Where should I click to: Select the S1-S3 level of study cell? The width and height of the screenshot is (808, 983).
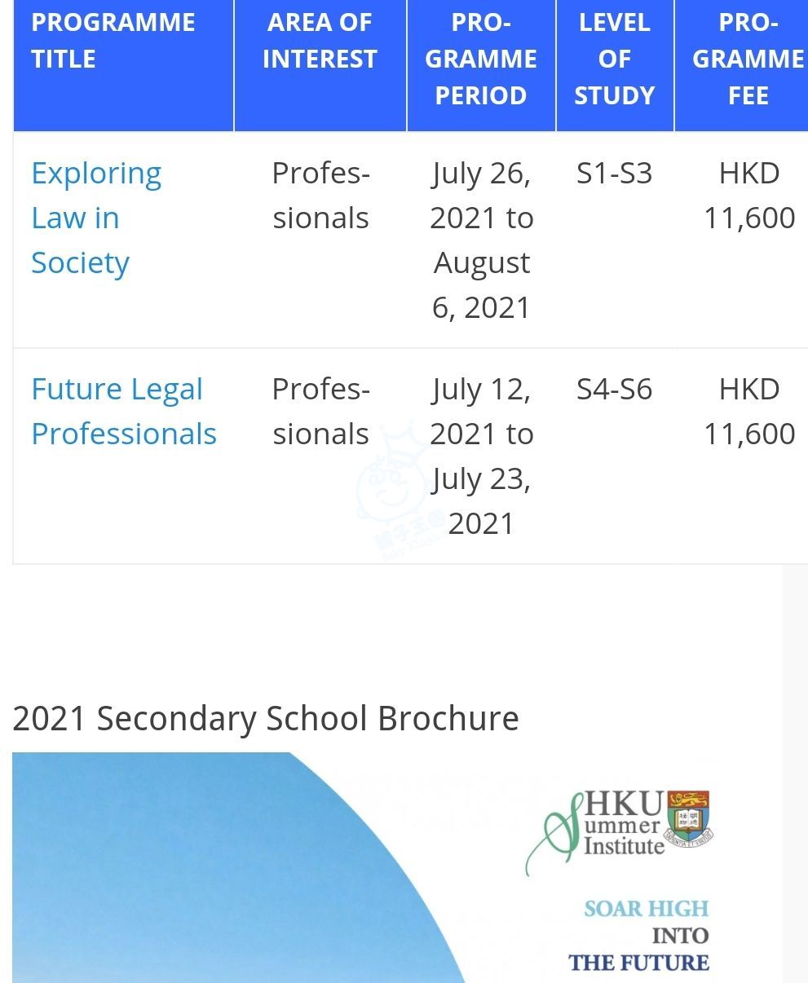pos(615,174)
